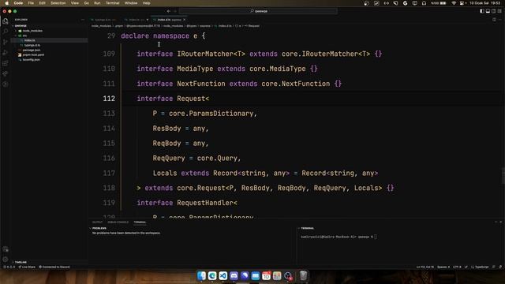Image resolution: width=505 pixels, height=284 pixels.
Task: Open the Customize Layout icon
Action: tap(499, 11)
